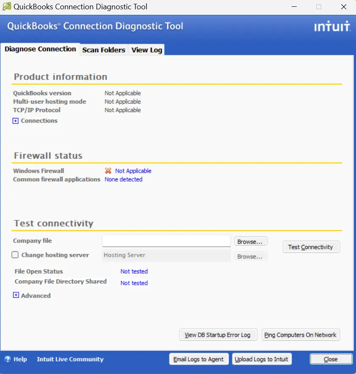Click the Not tested link for Company File Directory Shared
The height and width of the screenshot is (374, 356).
[x=134, y=283]
